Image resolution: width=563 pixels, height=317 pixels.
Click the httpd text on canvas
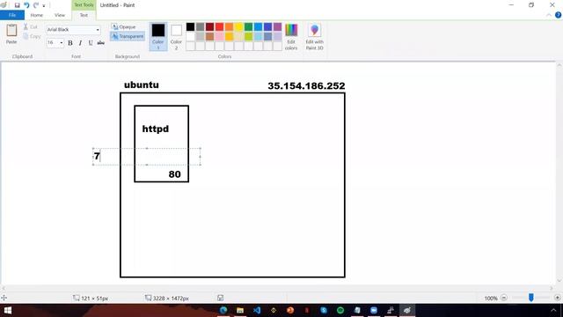(156, 129)
